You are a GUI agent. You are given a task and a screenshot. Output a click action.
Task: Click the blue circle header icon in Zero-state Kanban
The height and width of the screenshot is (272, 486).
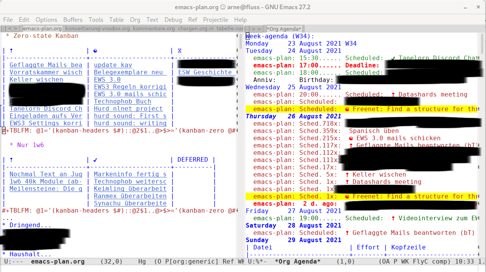95,51
